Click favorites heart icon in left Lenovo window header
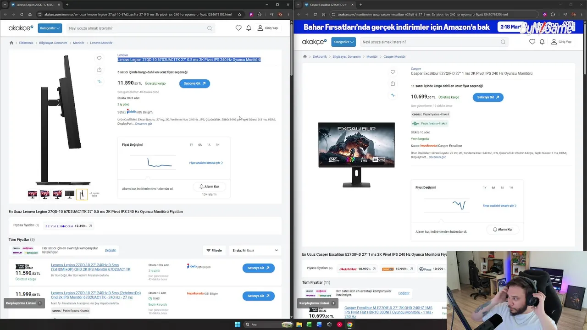This screenshot has height=330, width=587. (x=238, y=28)
